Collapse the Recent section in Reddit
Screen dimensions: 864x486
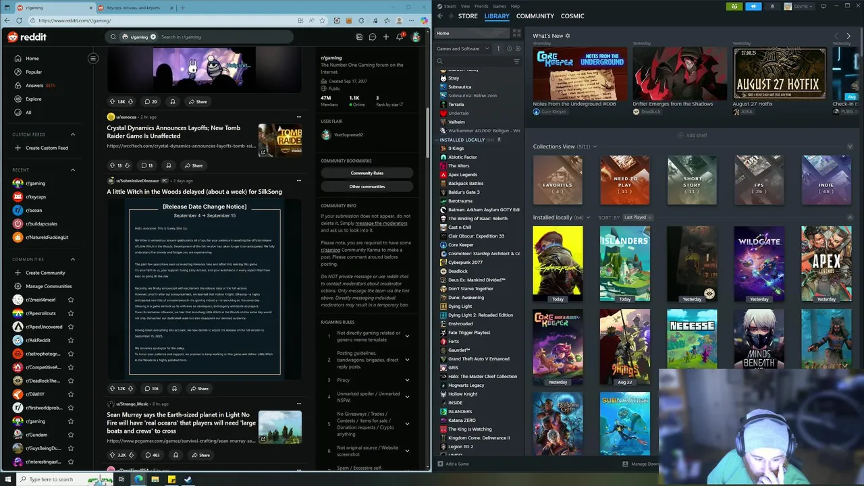73,170
